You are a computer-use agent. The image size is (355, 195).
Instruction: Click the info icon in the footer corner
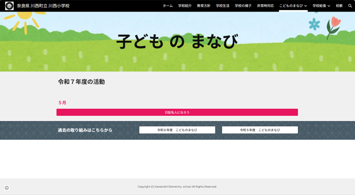coord(7,188)
